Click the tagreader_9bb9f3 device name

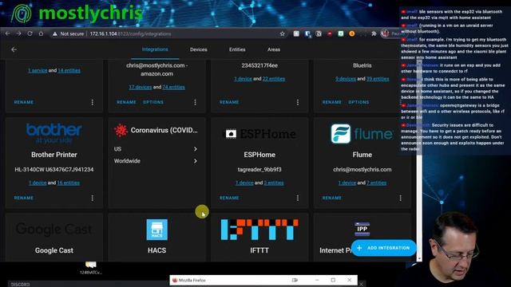[259, 170]
